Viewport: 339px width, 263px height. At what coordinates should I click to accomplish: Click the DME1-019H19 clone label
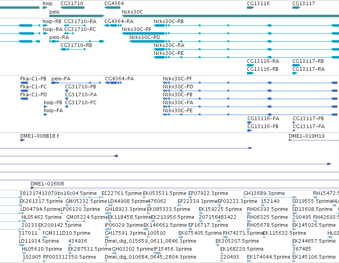307,136
